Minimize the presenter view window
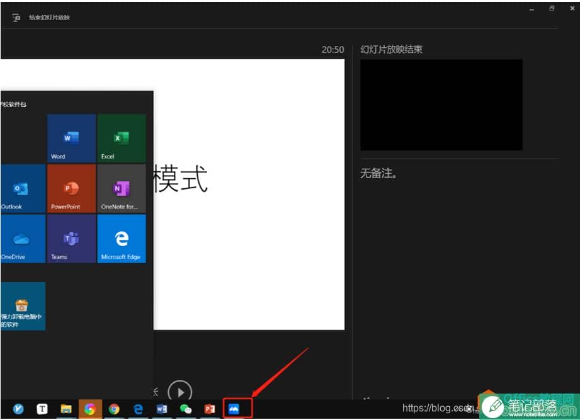The height and width of the screenshot is (420, 580). click(x=532, y=9)
